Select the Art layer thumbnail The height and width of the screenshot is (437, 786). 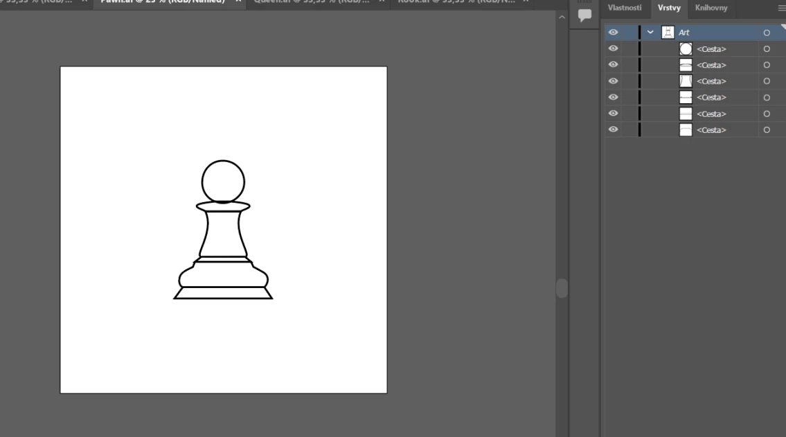coord(668,32)
